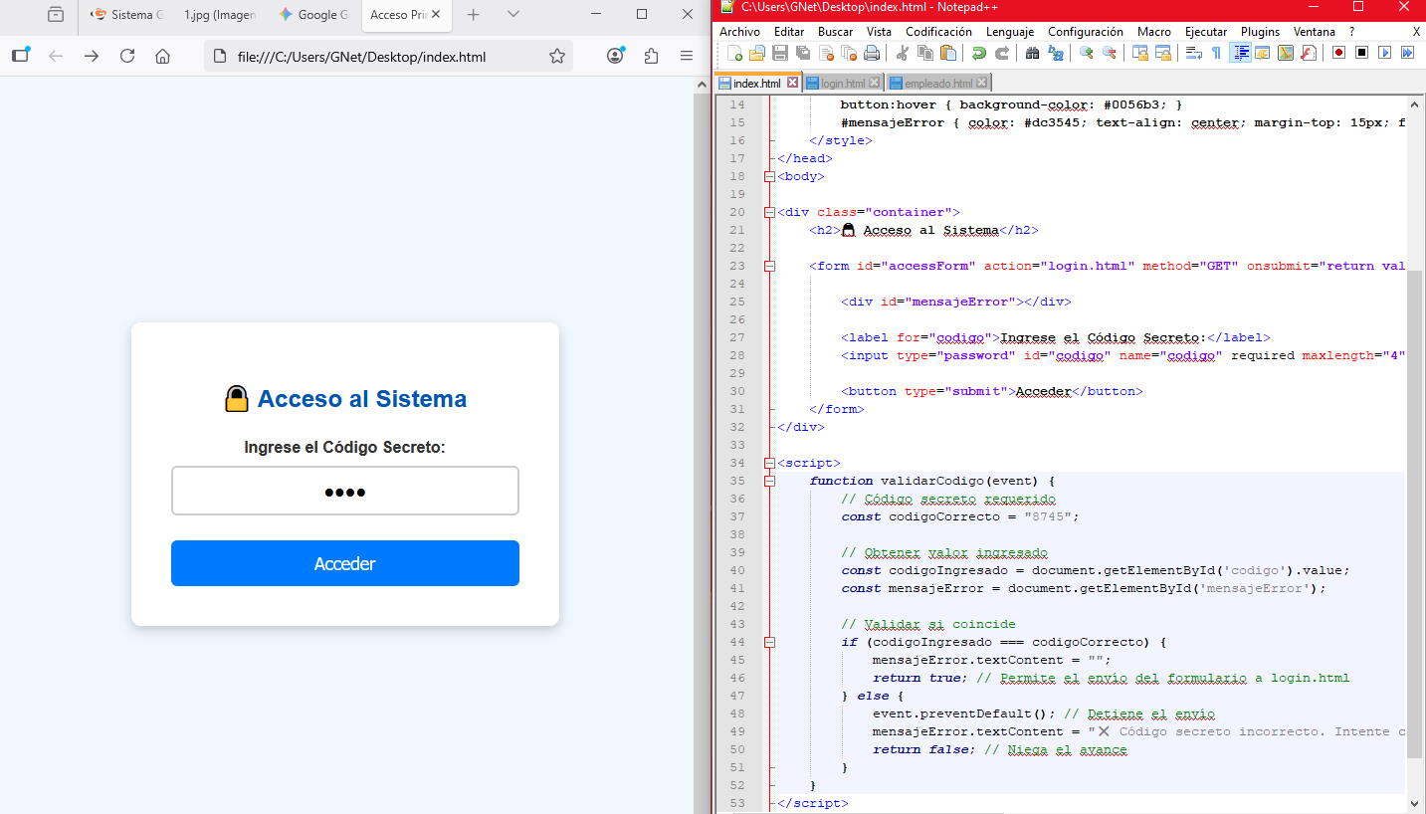Image resolution: width=1426 pixels, height=814 pixels.
Task: Click the Undo green arrow icon
Action: (979, 53)
